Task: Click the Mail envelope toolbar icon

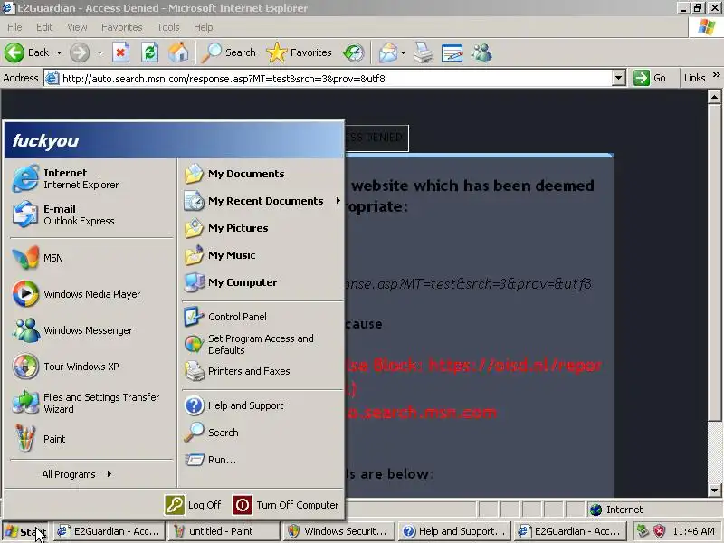Action: (x=388, y=52)
